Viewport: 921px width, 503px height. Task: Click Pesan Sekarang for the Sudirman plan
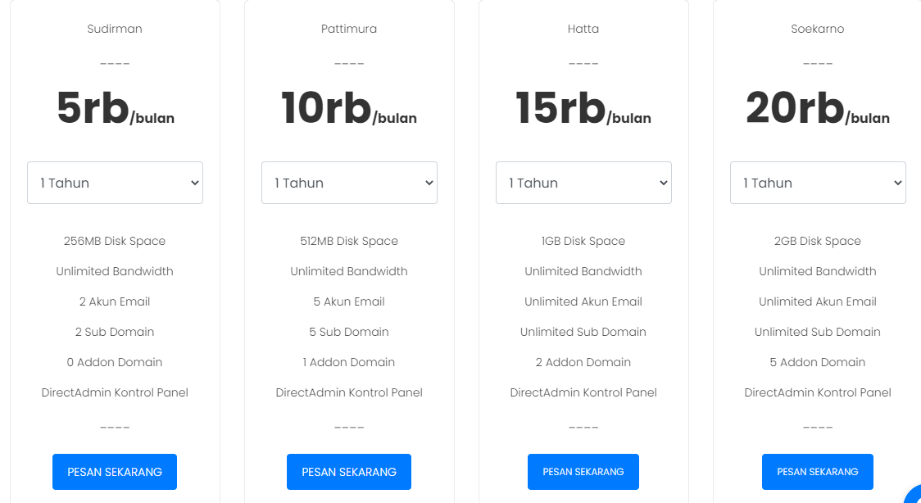click(115, 472)
